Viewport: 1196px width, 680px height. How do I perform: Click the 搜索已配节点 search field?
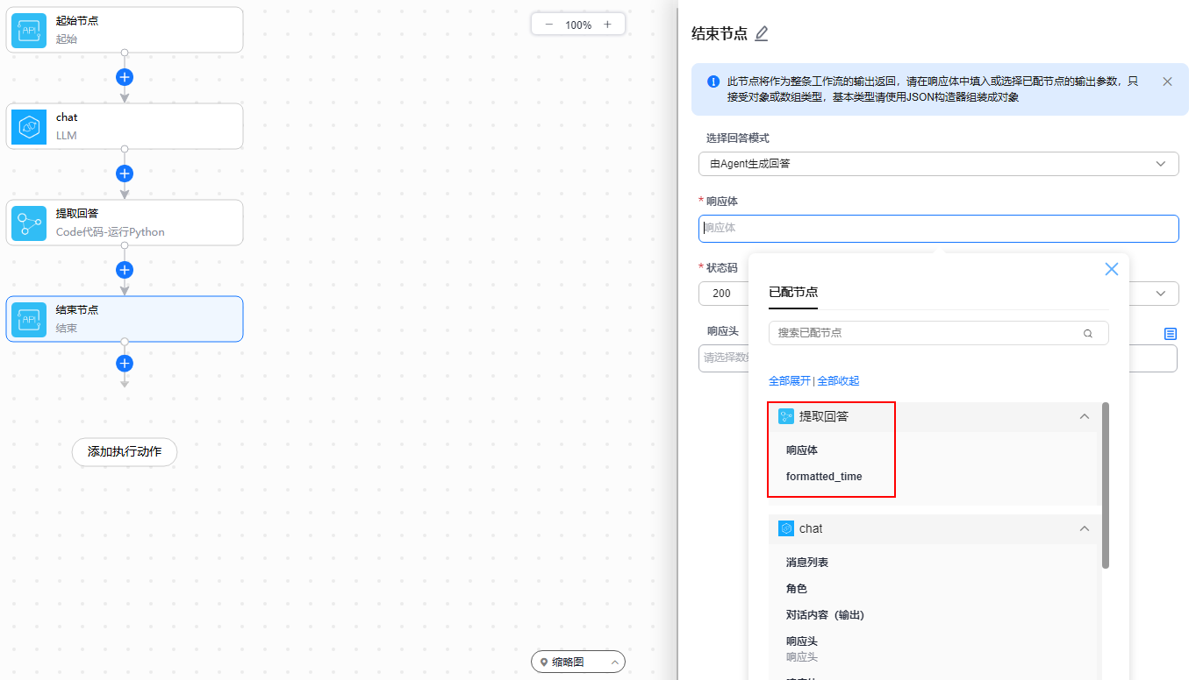click(x=926, y=333)
